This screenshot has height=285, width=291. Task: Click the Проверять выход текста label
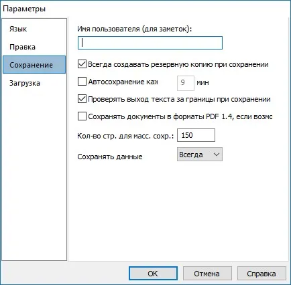tap(179, 99)
